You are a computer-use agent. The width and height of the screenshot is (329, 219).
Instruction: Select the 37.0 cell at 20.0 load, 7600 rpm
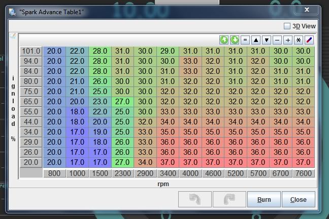point(303,162)
